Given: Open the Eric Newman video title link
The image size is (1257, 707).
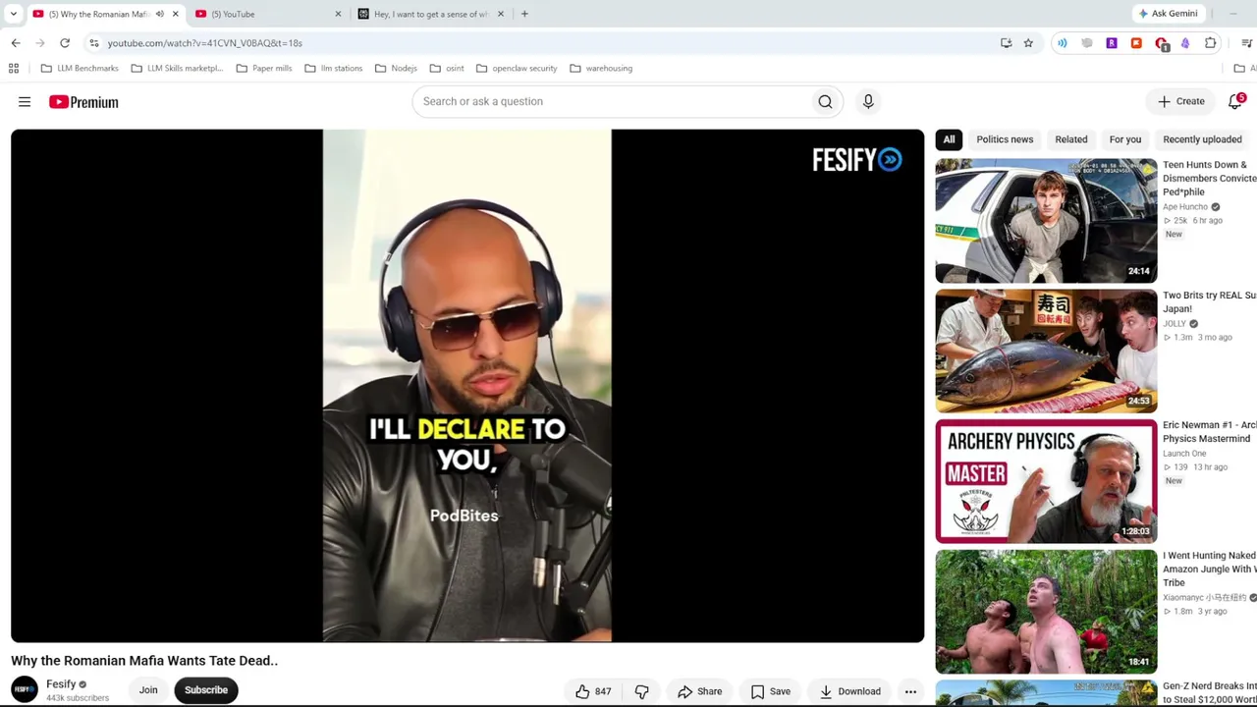Looking at the screenshot, I should (x=1210, y=432).
